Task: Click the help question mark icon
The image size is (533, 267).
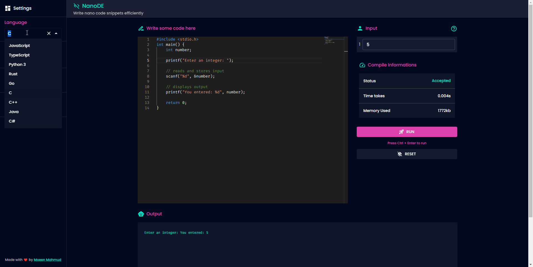Action: (454, 29)
